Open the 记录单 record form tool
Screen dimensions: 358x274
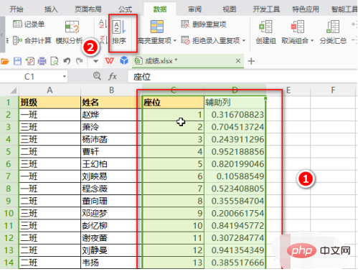29,24
